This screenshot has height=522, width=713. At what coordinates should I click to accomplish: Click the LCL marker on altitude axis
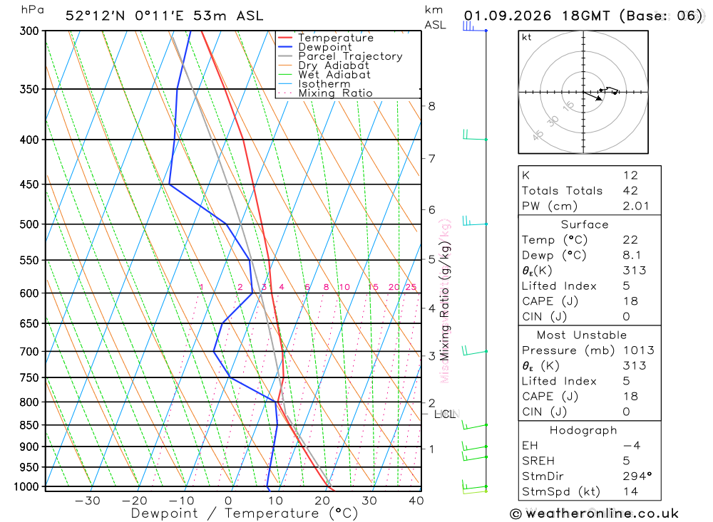point(444,414)
